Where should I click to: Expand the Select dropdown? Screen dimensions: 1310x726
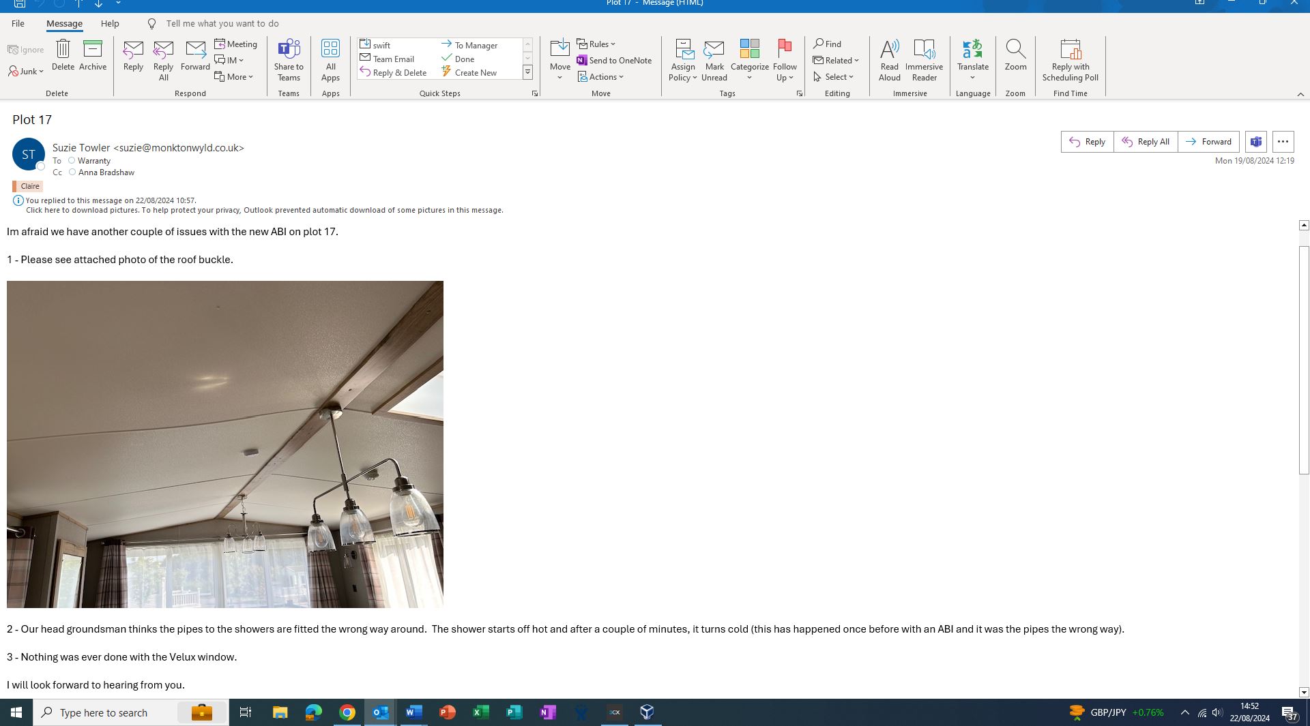point(833,77)
